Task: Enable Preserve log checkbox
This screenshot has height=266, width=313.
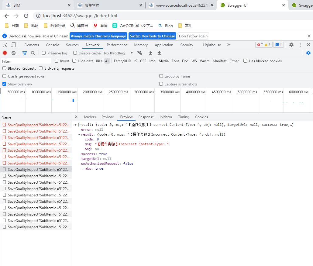Action: 44,53
